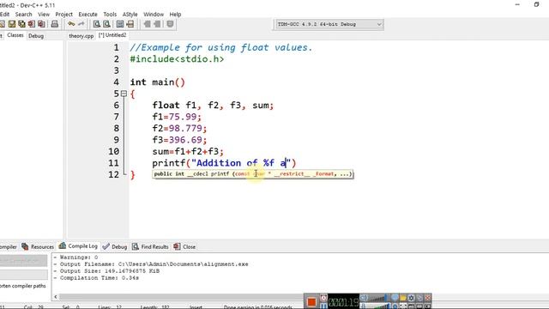
Task: Click the recorder yellow folder icon
Action: click(x=403, y=298)
